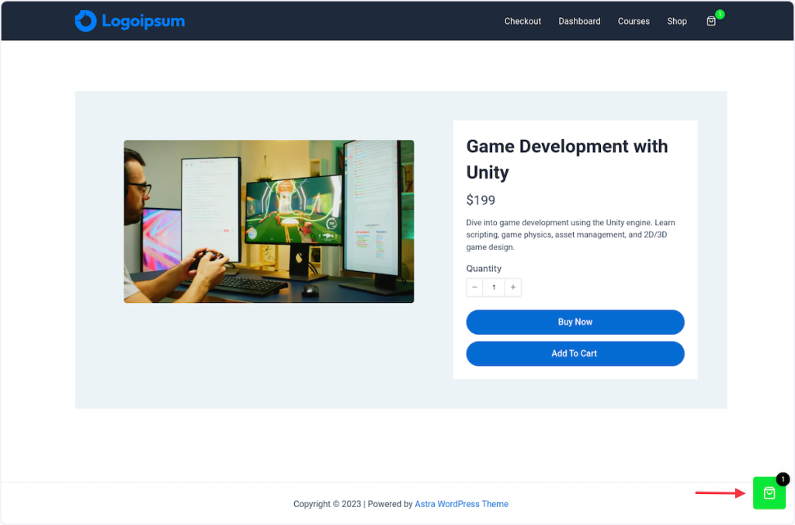Click the course description paragraph
Viewport: 795px width, 525px height.
pos(571,235)
